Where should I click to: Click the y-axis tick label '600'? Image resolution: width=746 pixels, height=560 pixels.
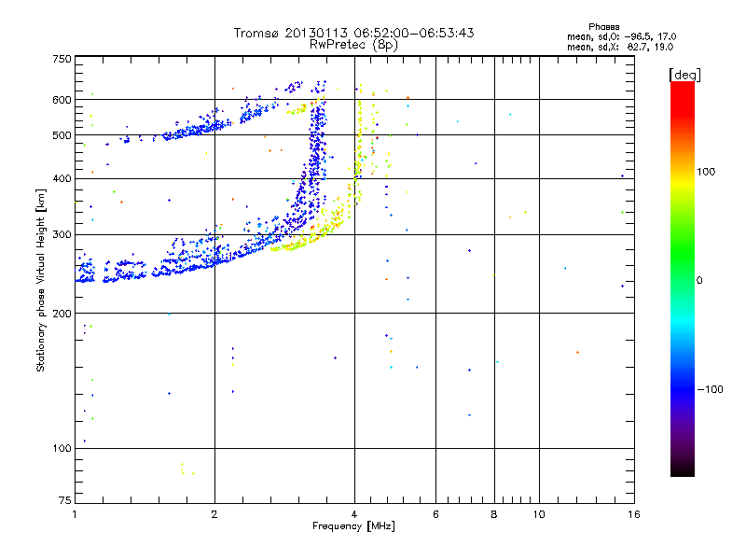point(62,100)
